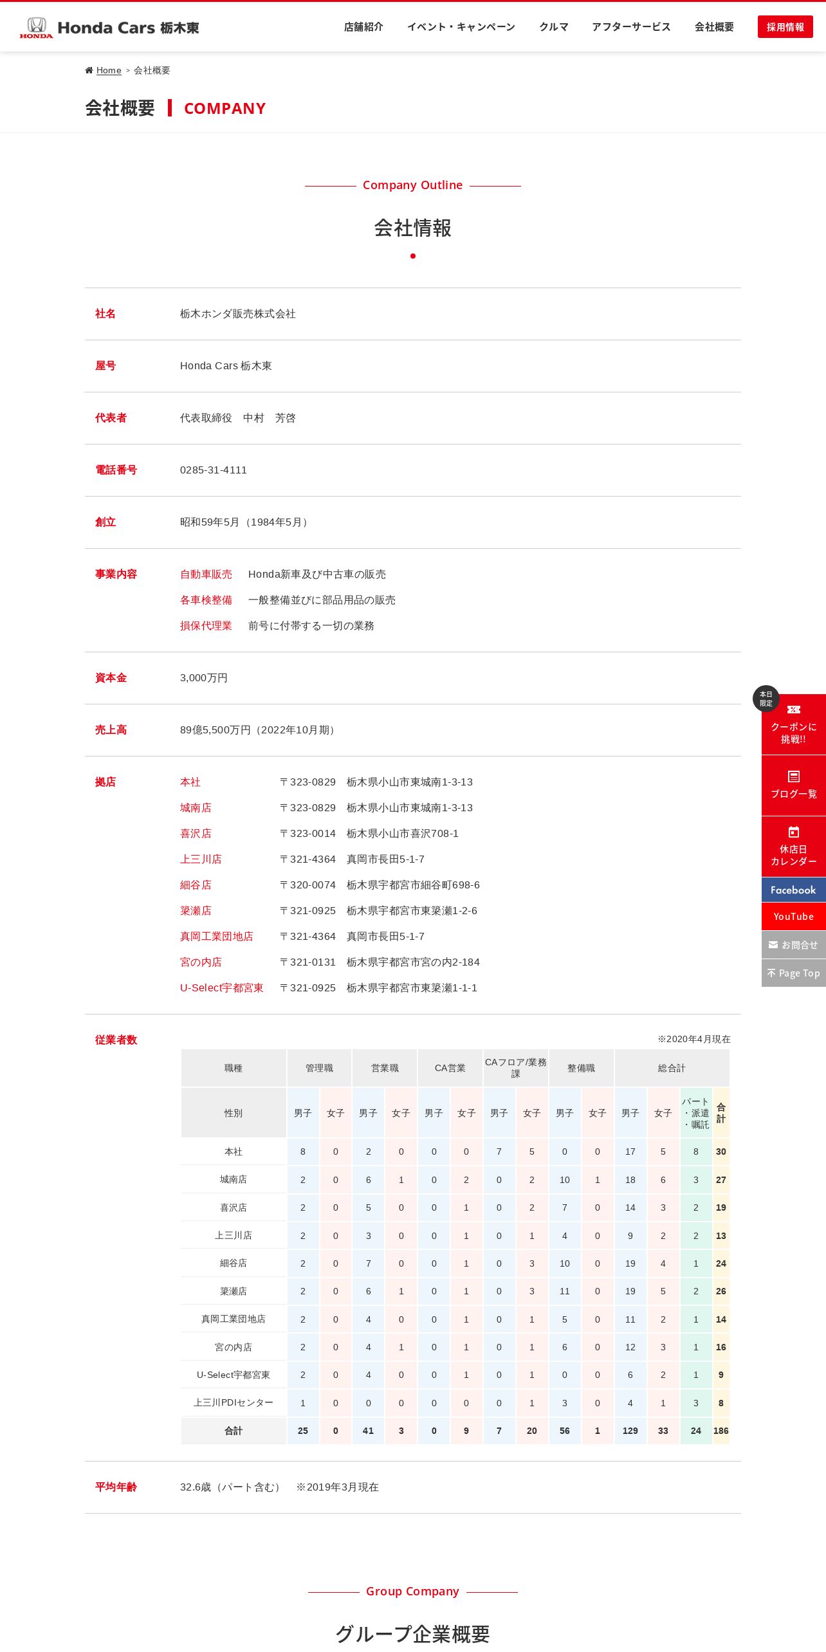Click the 各車検整備 business label
The height and width of the screenshot is (1652, 826).
(x=206, y=600)
